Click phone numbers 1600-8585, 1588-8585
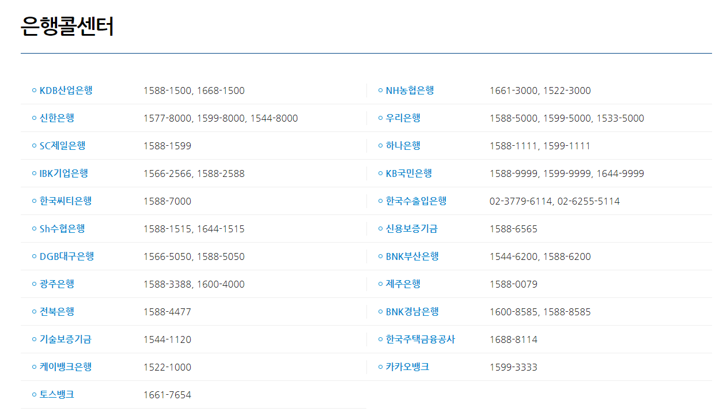Screen dimensions: 723x419 point(540,312)
